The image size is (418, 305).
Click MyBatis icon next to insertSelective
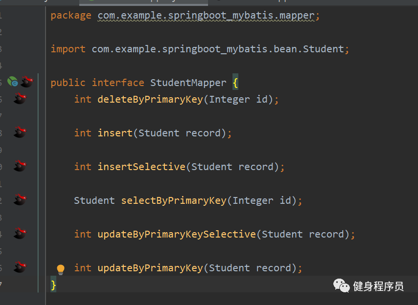[20, 166]
